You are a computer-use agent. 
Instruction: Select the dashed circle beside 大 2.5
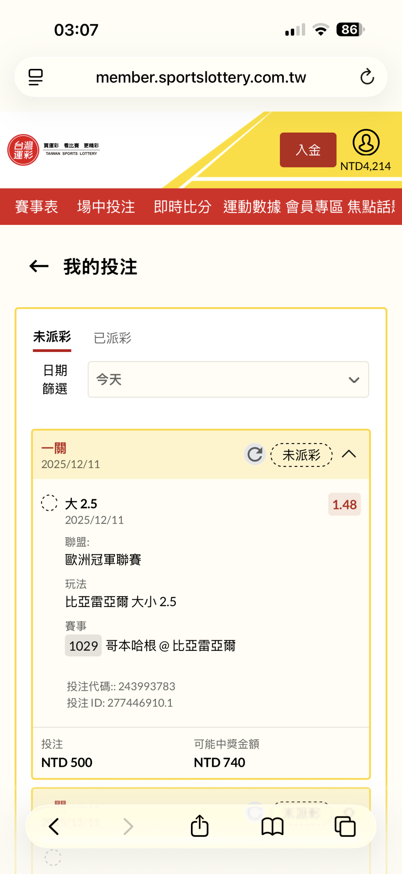(49, 503)
